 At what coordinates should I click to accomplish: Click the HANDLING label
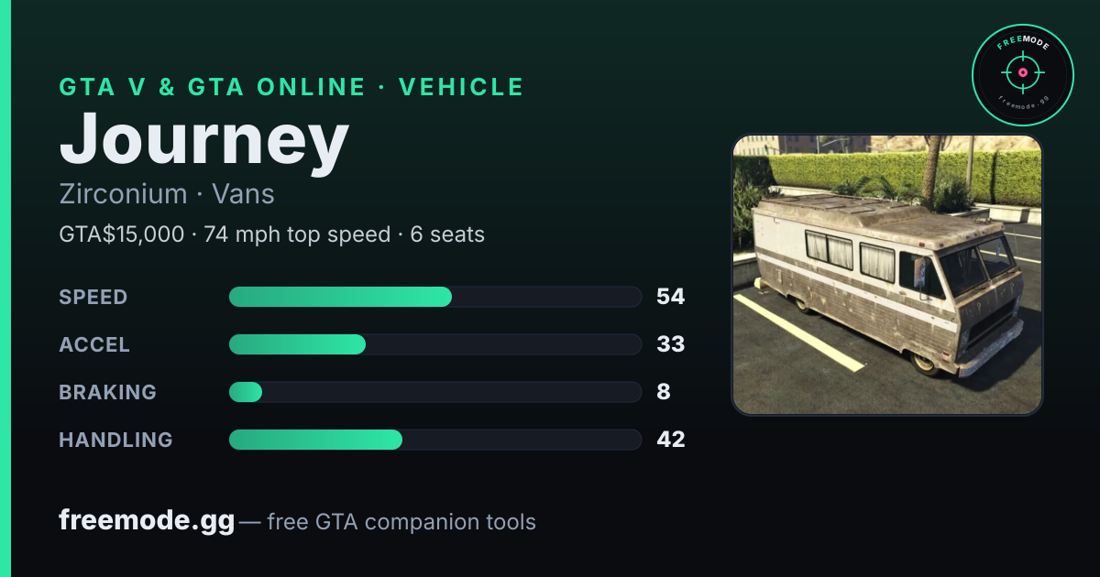(x=115, y=440)
